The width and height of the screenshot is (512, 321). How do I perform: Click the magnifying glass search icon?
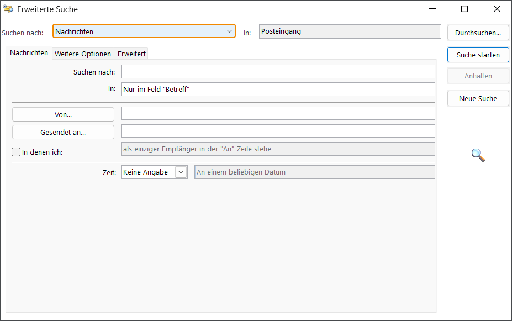(478, 155)
